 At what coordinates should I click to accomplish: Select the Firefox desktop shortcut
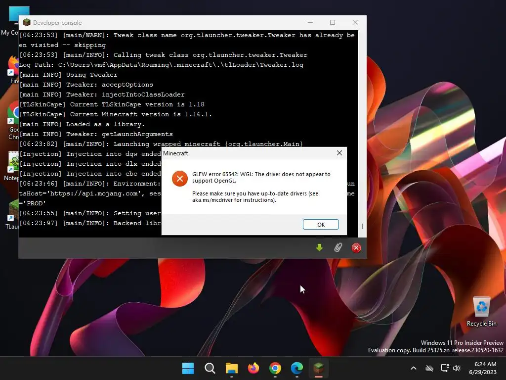[13, 69]
